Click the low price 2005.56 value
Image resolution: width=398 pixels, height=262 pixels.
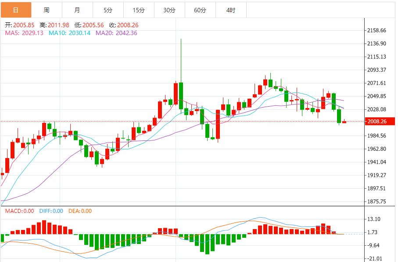(x=93, y=25)
